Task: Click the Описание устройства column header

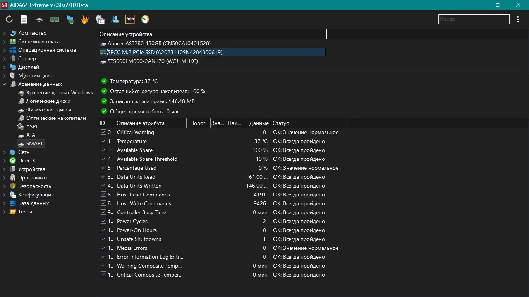Action: tap(212, 34)
